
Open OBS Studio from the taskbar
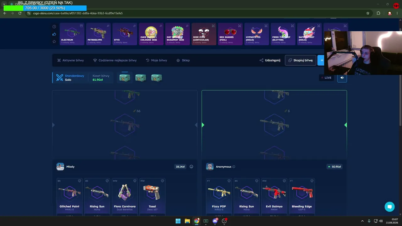click(224, 221)
